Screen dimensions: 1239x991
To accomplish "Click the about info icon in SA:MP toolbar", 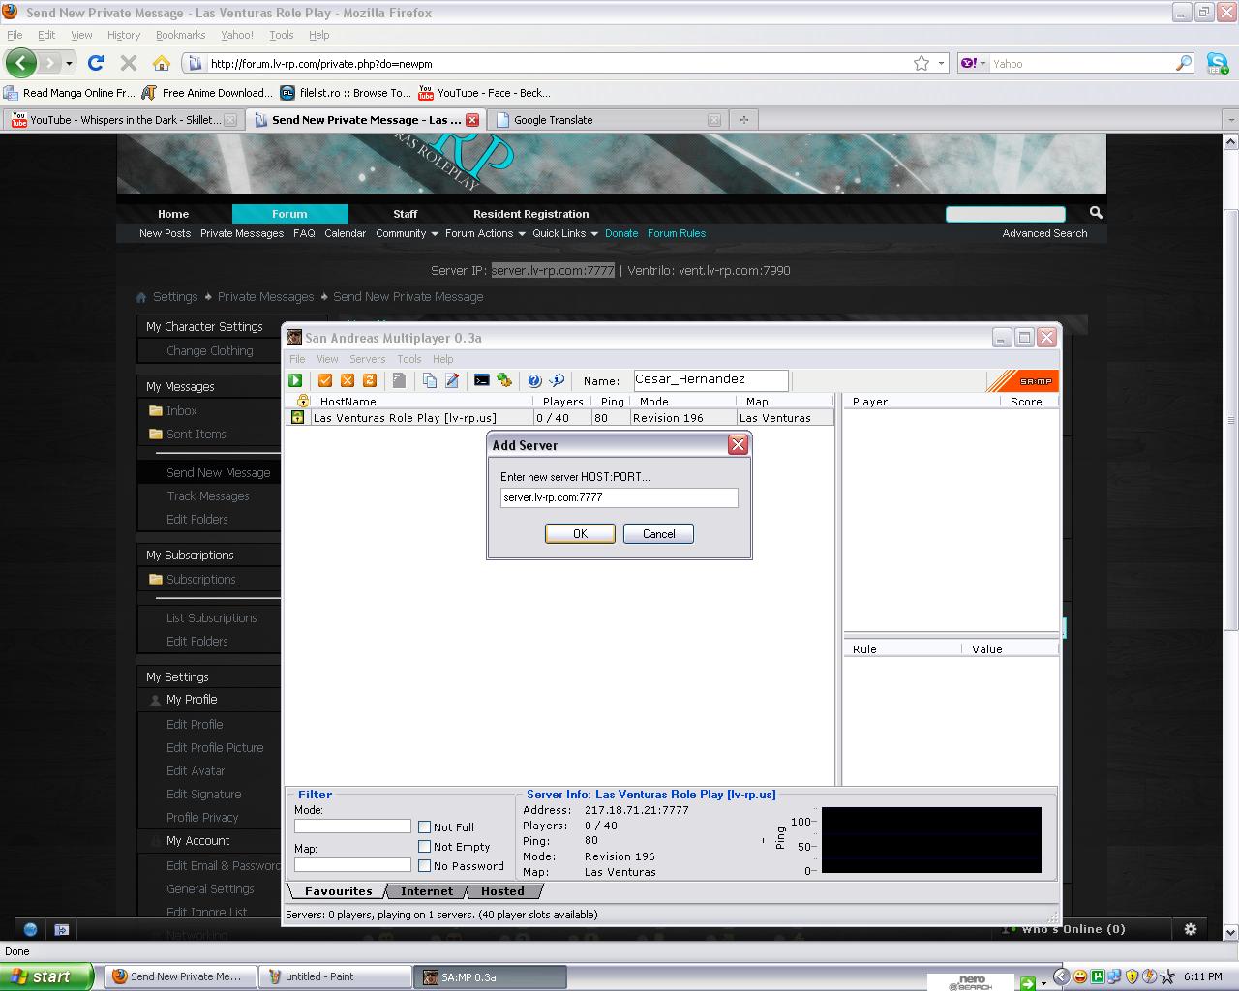I will click(557, 381).
